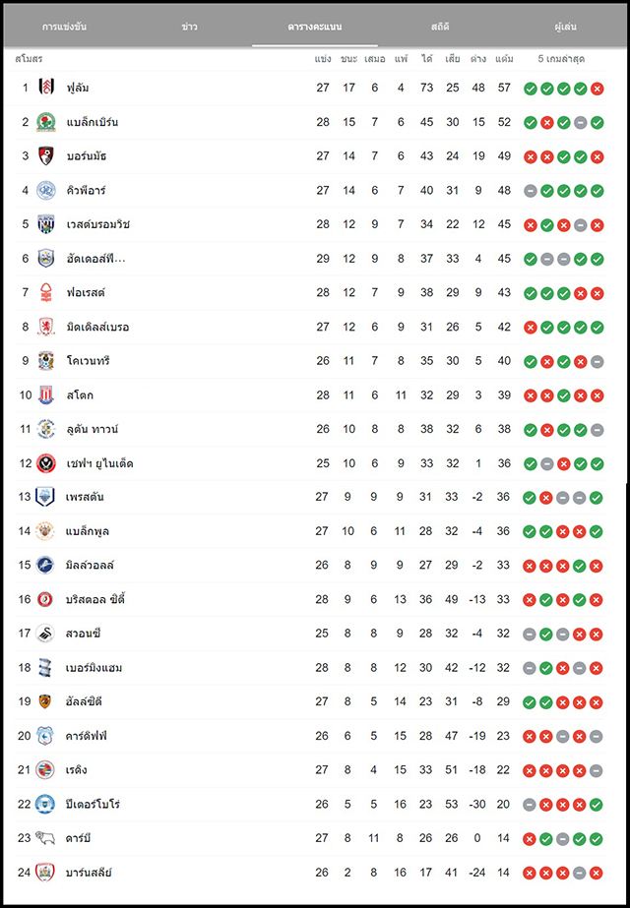
Task: Open Nottingham Forest's red tree crest
Action: tap(46, 292)
